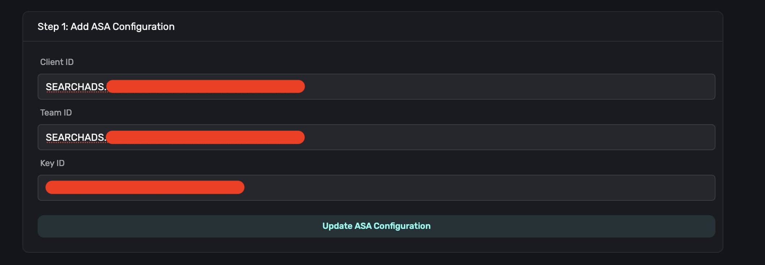Click the Update ASA Configuration button
This screenshot has height=265, width=765.
tap(376, 226)
